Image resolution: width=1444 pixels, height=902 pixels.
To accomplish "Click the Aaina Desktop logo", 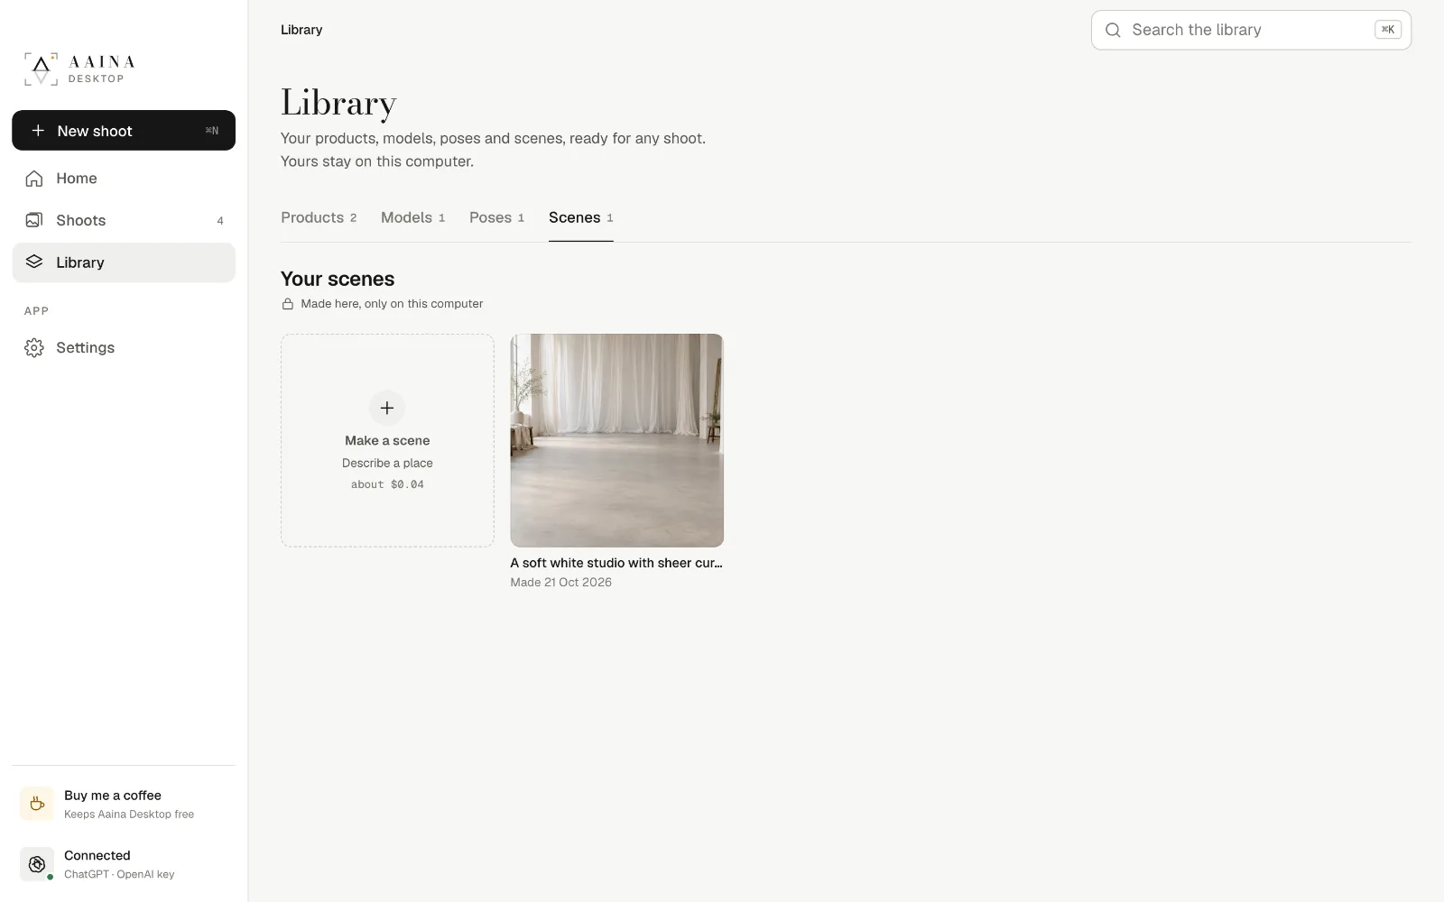I will point(79,69).
